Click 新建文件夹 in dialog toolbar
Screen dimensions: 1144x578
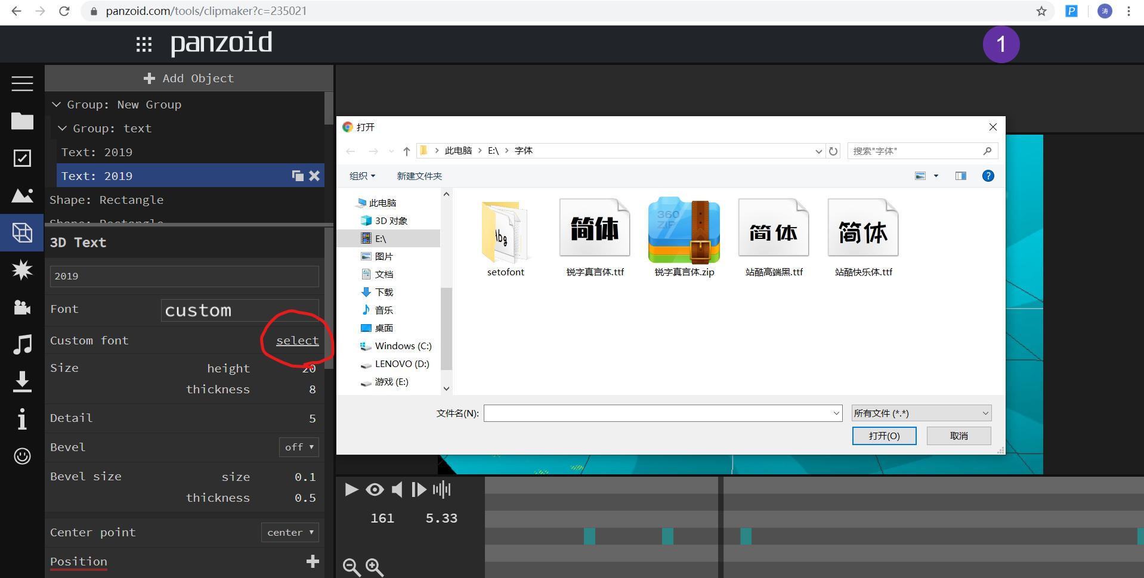[x=419, y=176]
